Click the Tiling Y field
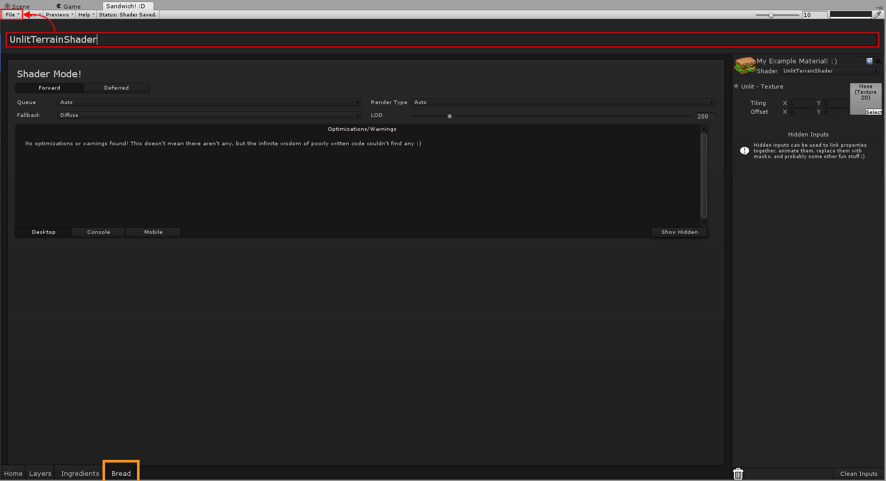The height and width of the screenshot is (481, 886). tap(835, 103)
